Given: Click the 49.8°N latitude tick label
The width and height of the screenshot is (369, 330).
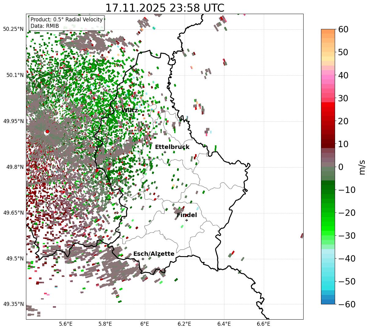Looking at the screenshot, I should pyautogui.click(x=15, y=167).
